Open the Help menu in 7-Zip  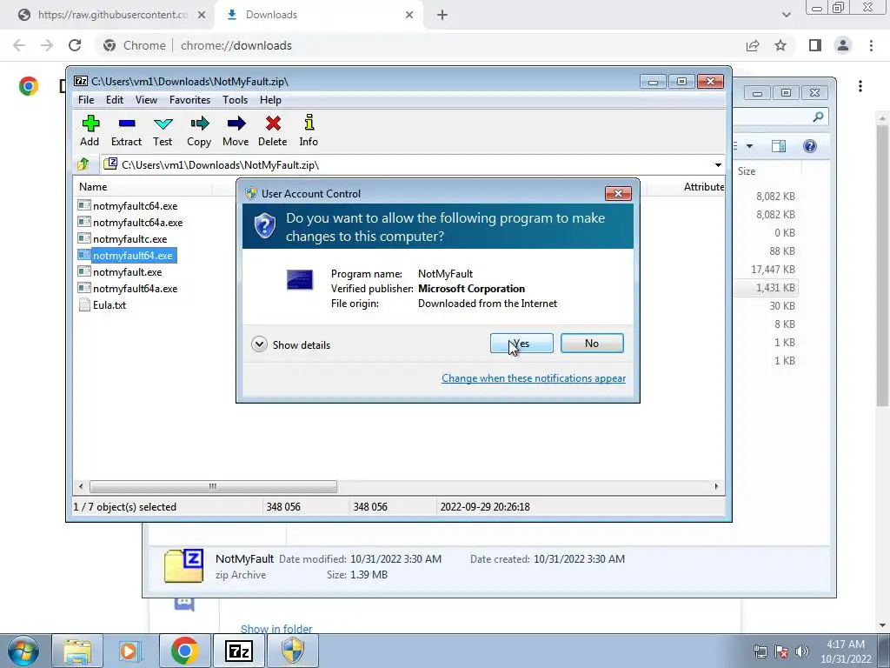(271, 100)
